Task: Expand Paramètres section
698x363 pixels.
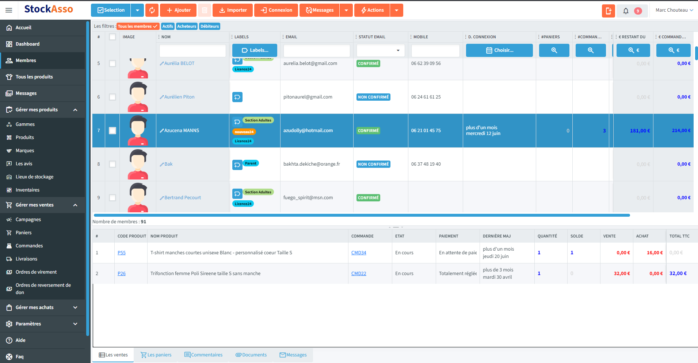Action: [x=75, y=324]
